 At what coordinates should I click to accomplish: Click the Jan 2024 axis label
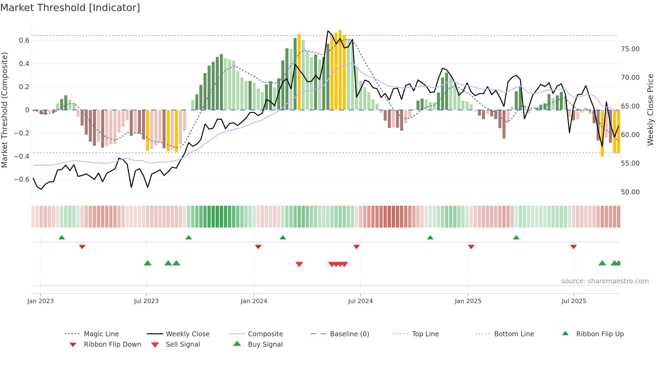(254, 301)
